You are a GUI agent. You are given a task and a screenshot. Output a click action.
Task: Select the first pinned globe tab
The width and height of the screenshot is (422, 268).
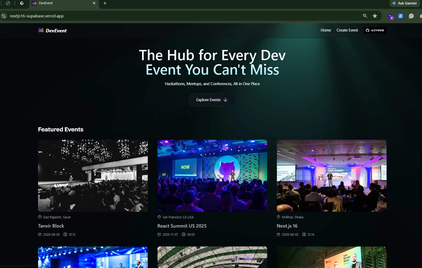click(x=8, y=3)
